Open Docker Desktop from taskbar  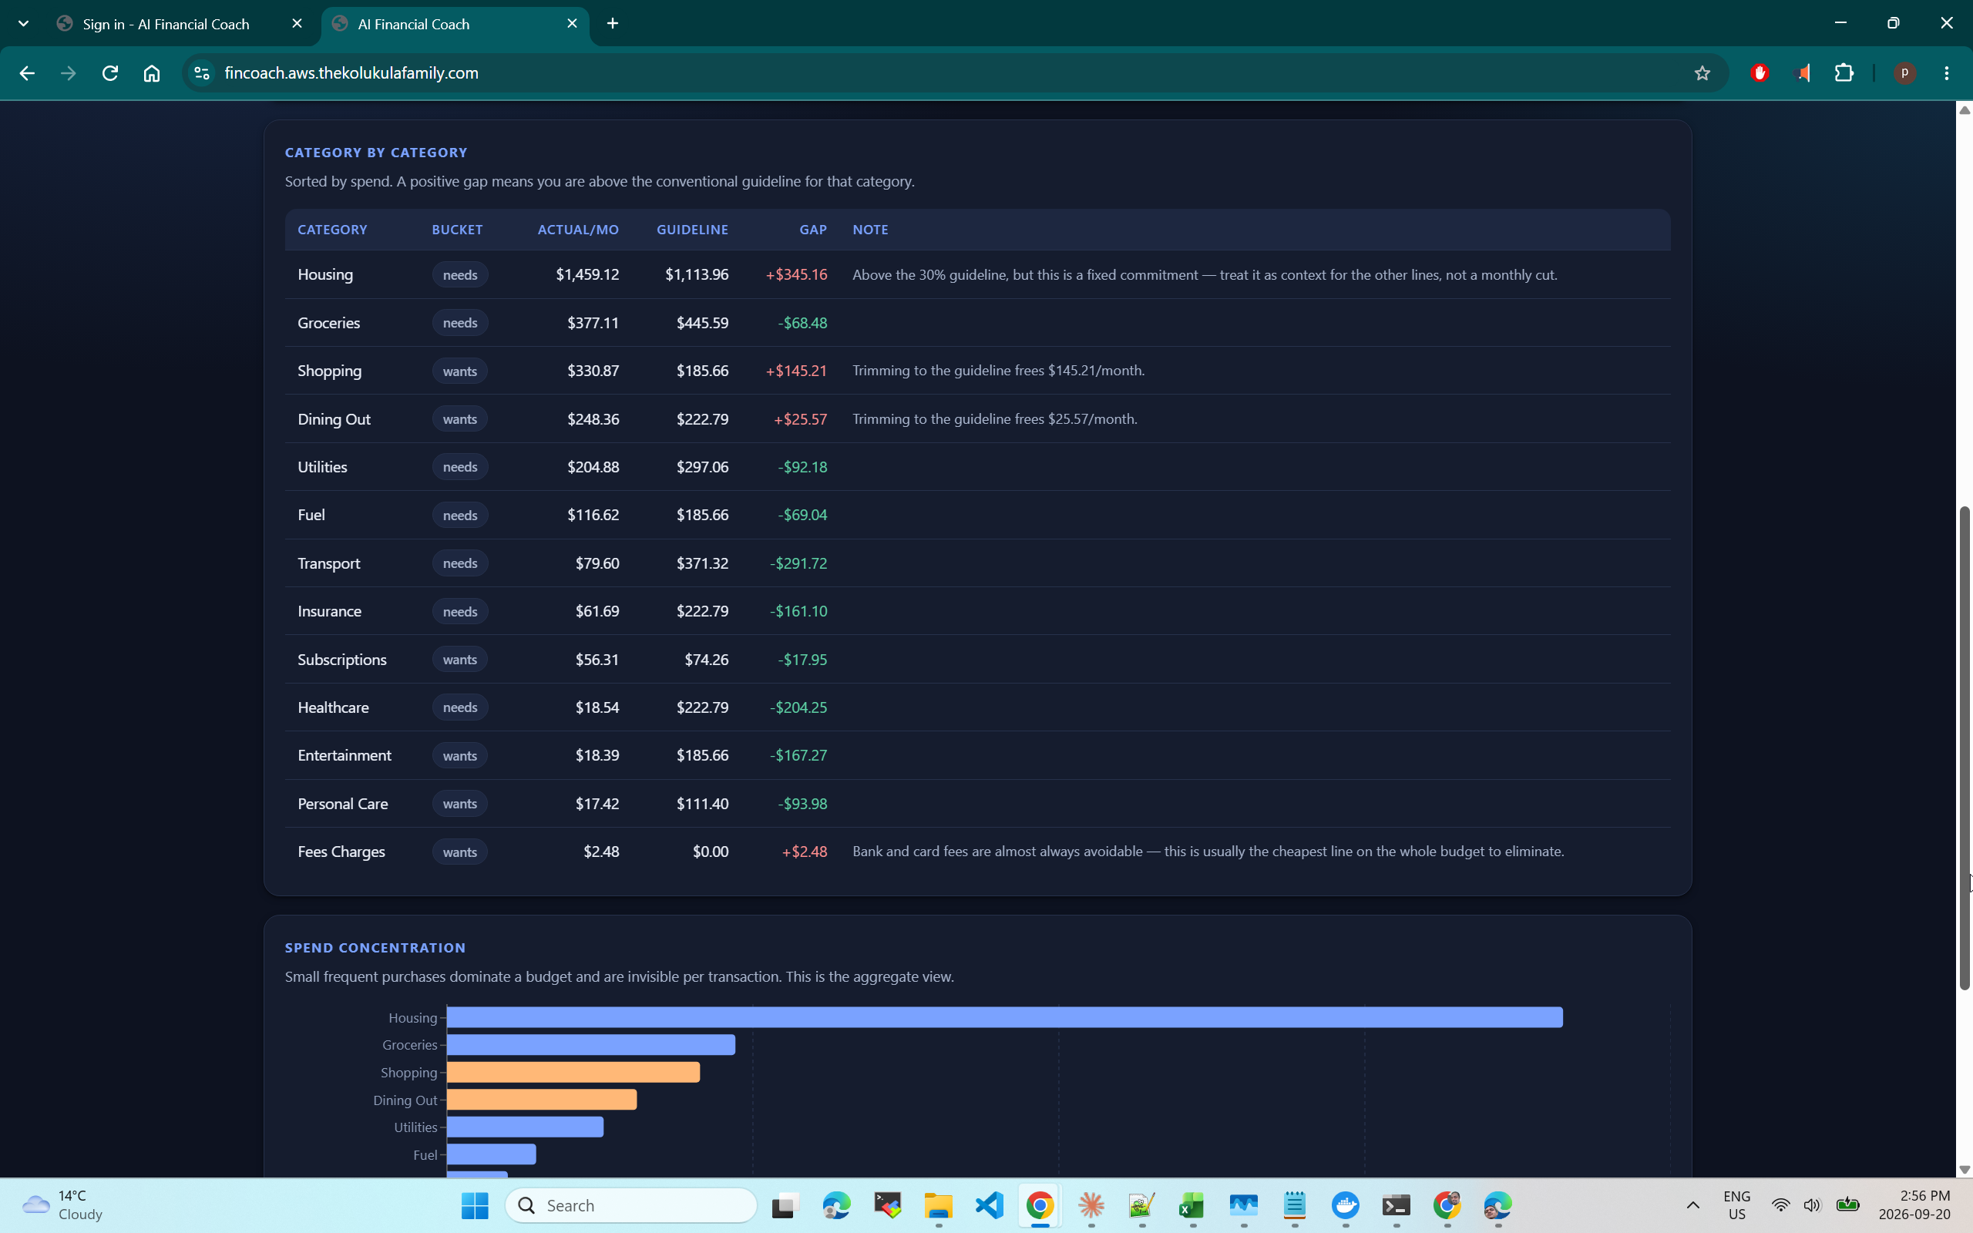click(1345, 1205)
